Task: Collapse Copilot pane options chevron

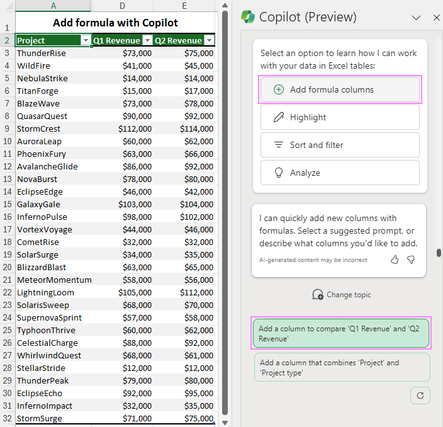Action: tap(416, 18)
